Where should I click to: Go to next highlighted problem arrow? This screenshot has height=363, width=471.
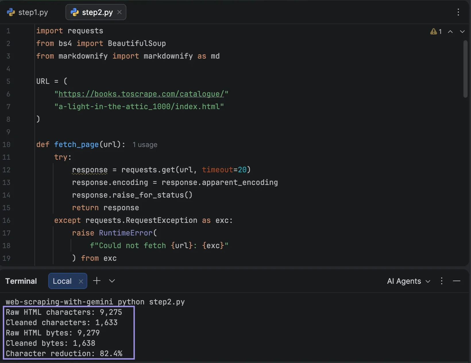tap(462, 32)
